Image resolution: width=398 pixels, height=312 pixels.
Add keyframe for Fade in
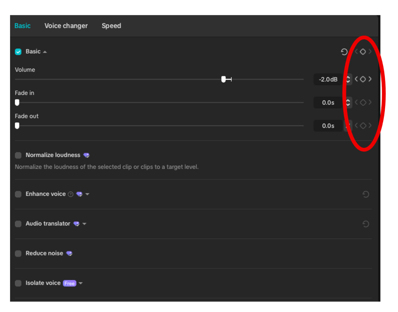[363, 103]
